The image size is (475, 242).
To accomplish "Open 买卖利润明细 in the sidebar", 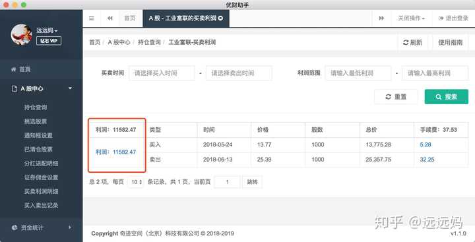I will (41, 191).
